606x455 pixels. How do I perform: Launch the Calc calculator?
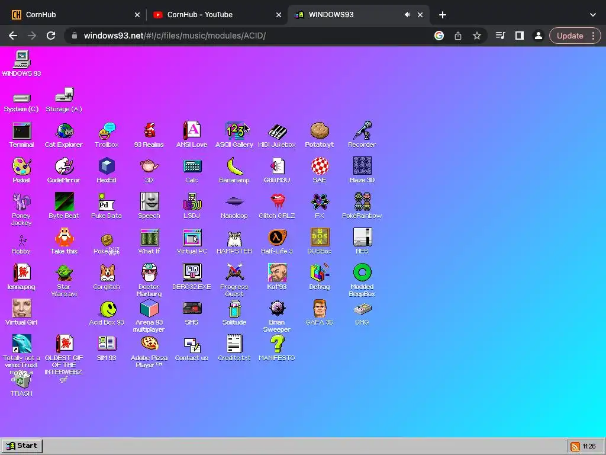coord(192,171)
